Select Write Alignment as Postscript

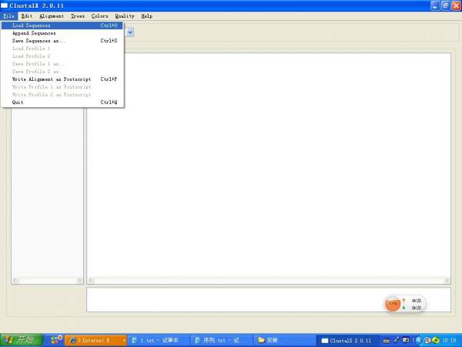coord(62,79)
